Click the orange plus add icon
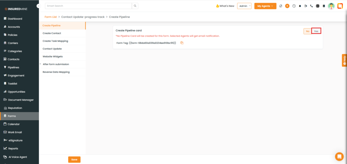 coord(287,6)
